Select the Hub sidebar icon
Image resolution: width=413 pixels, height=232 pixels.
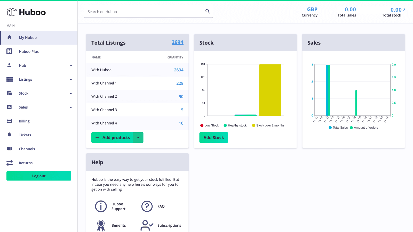9,65
